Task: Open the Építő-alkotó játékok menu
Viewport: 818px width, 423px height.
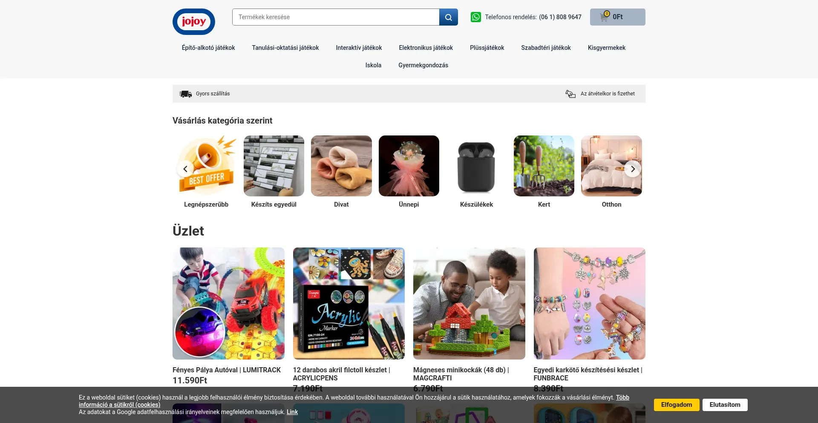Action: click(208, 48)
